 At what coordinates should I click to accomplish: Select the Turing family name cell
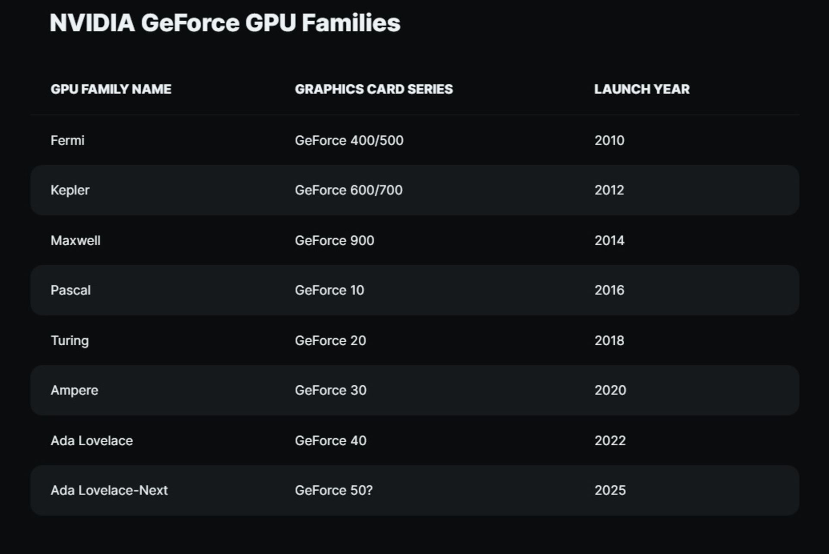point(70,340)
